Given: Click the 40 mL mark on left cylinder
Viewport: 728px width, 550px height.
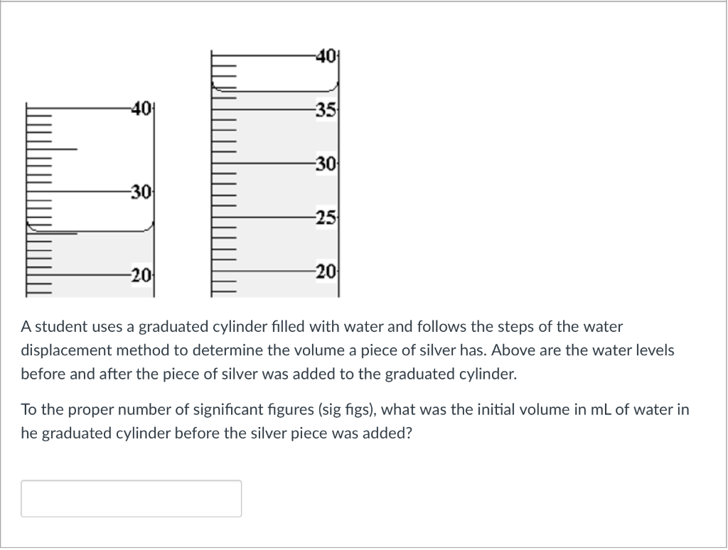Looking at the screenshot, I should coord(139,109).
